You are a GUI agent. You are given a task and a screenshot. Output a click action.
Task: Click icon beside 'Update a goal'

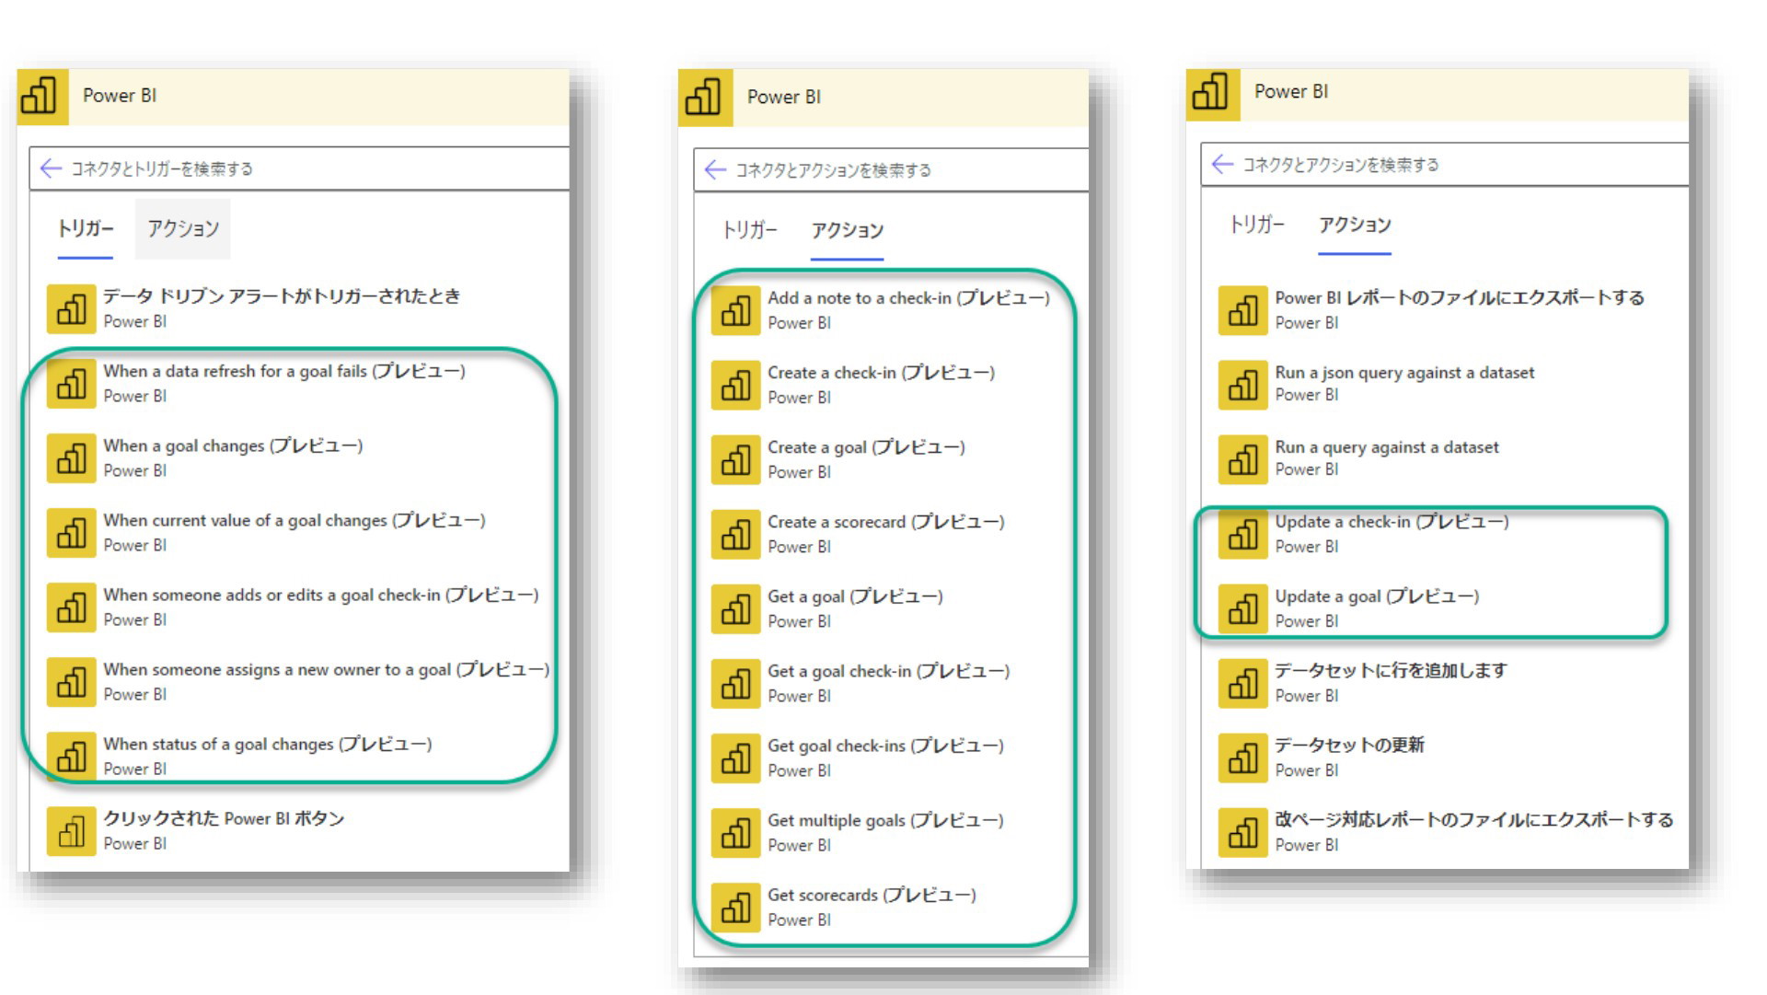(x=1243, y=608)
